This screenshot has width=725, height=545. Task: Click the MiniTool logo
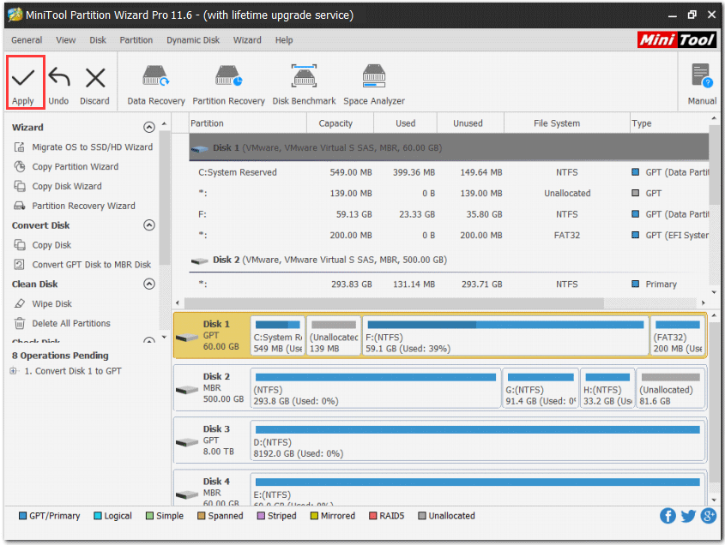[x=677, y=40]
